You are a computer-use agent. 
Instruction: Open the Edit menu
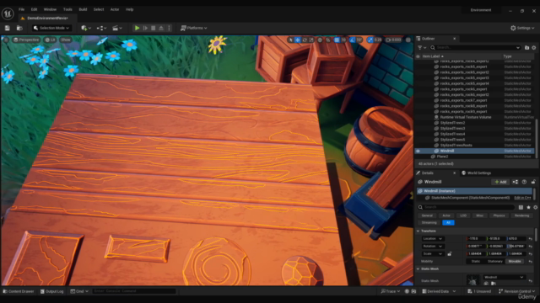click(34, 9)
